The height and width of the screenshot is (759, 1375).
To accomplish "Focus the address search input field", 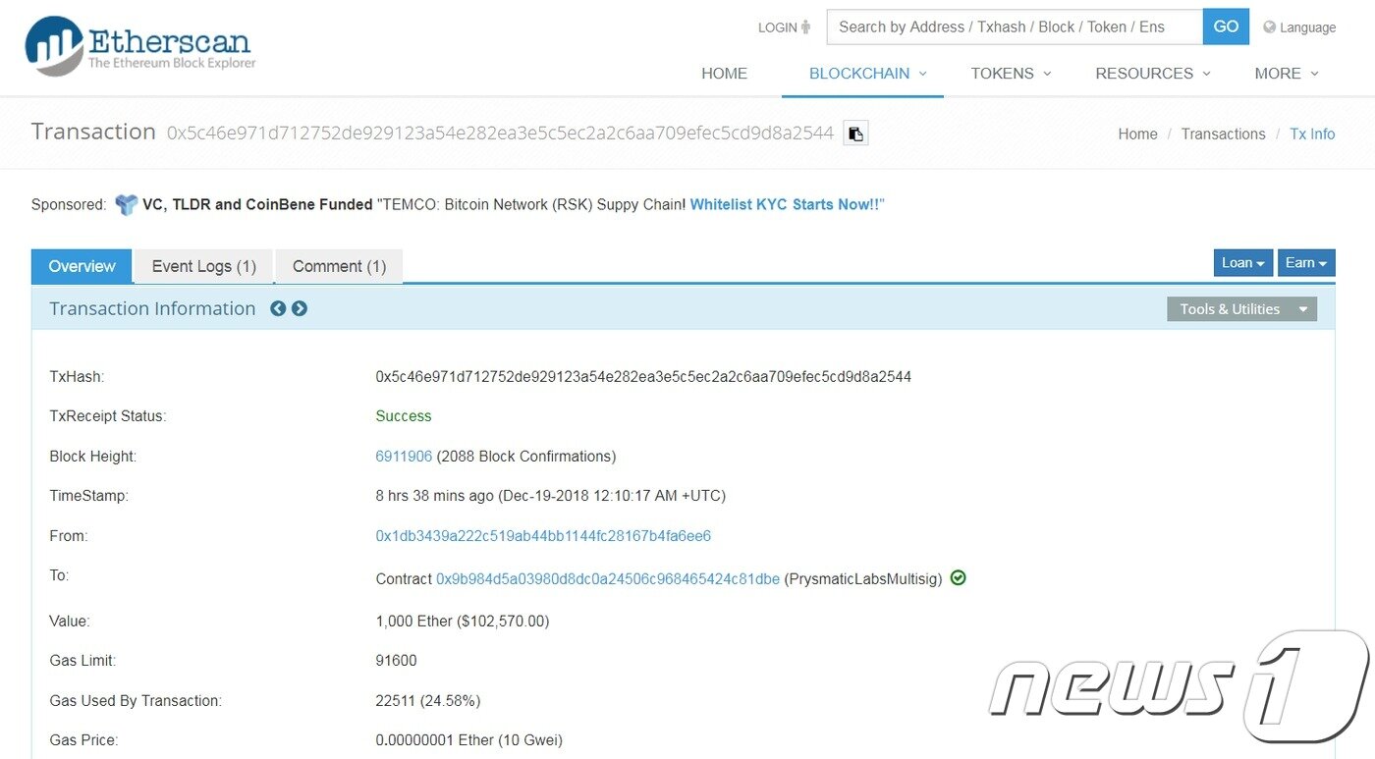I will click(1014, 27).
